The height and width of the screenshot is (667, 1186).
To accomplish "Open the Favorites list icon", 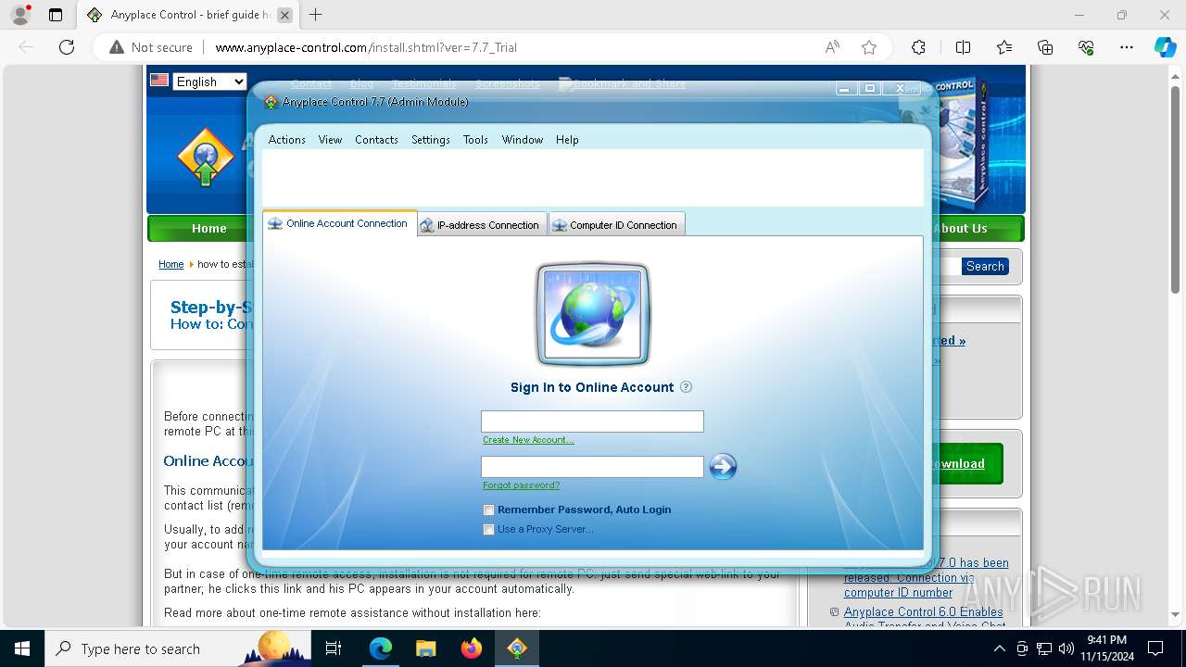I will point(1004,47).
